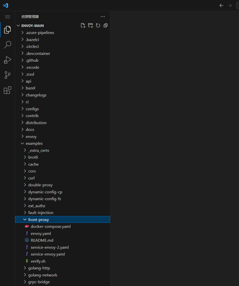Screen dimensions: 239x286
Task: Select the cache folder
Action: (63, 164)
